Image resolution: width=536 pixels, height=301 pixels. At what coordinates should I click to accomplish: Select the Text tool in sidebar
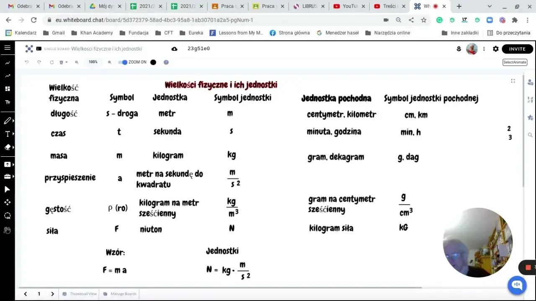pyautogui.click(x=7, y=134)
